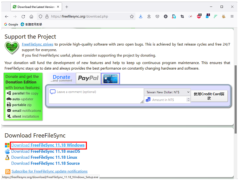This screenshot has width=239, height=182.
Task: Click the amount field stepper arrows
Action: 189,100
